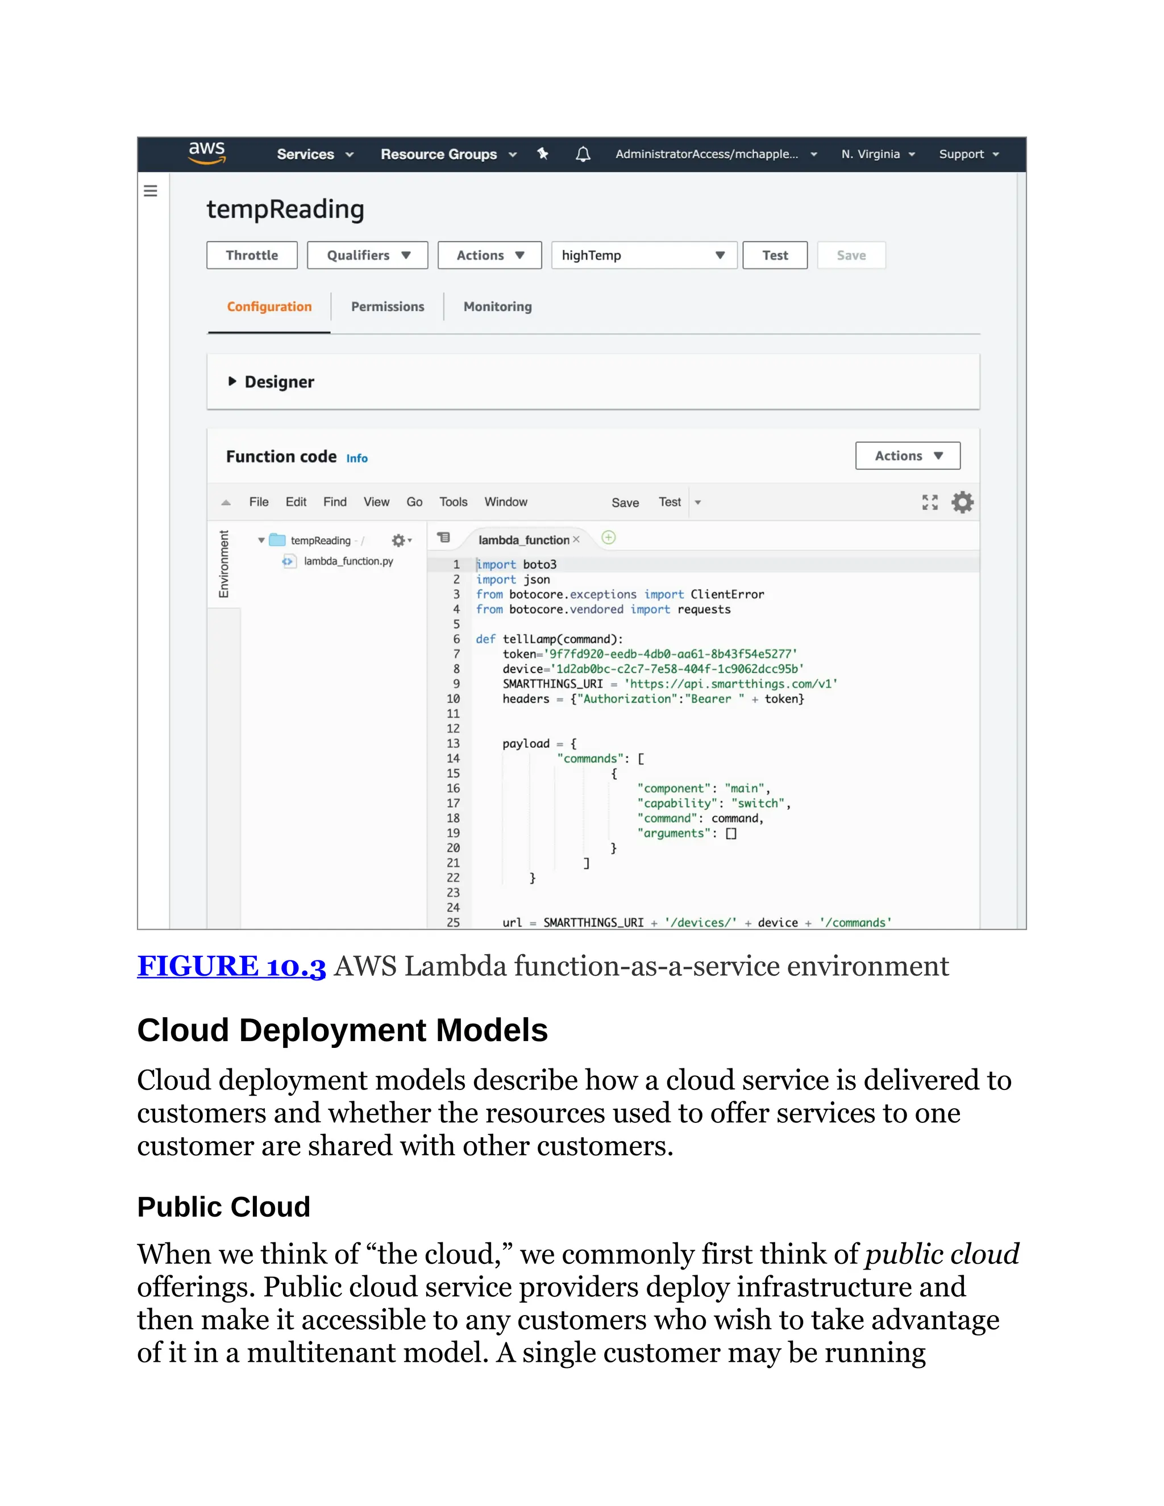Select the lambda_function editor tab
Screen dimensions: 1164x1506
pos(523,540)
